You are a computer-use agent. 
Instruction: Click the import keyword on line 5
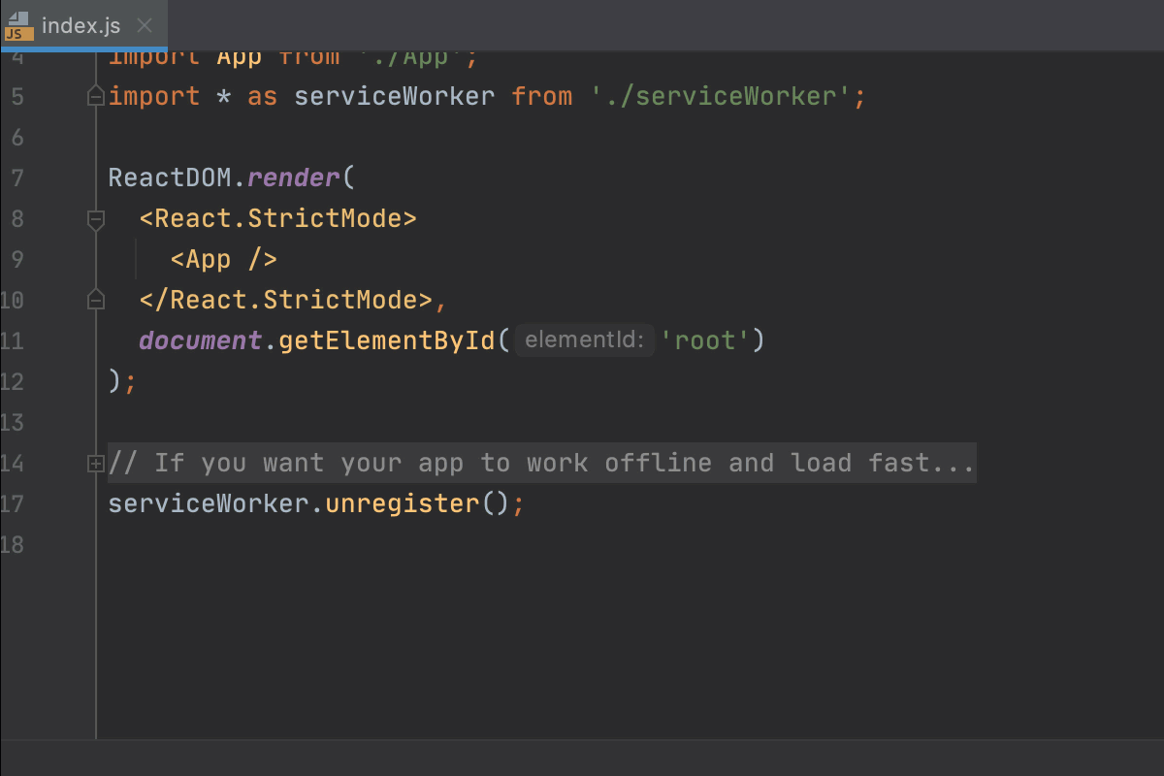pyautogui.click(x=155, y=96)
